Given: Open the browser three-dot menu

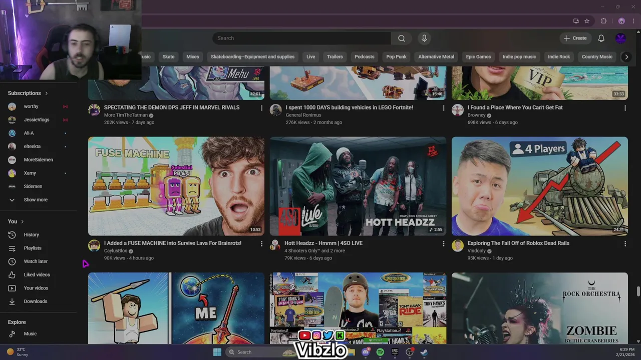Looking at the screenshot, I should point(634,21).
